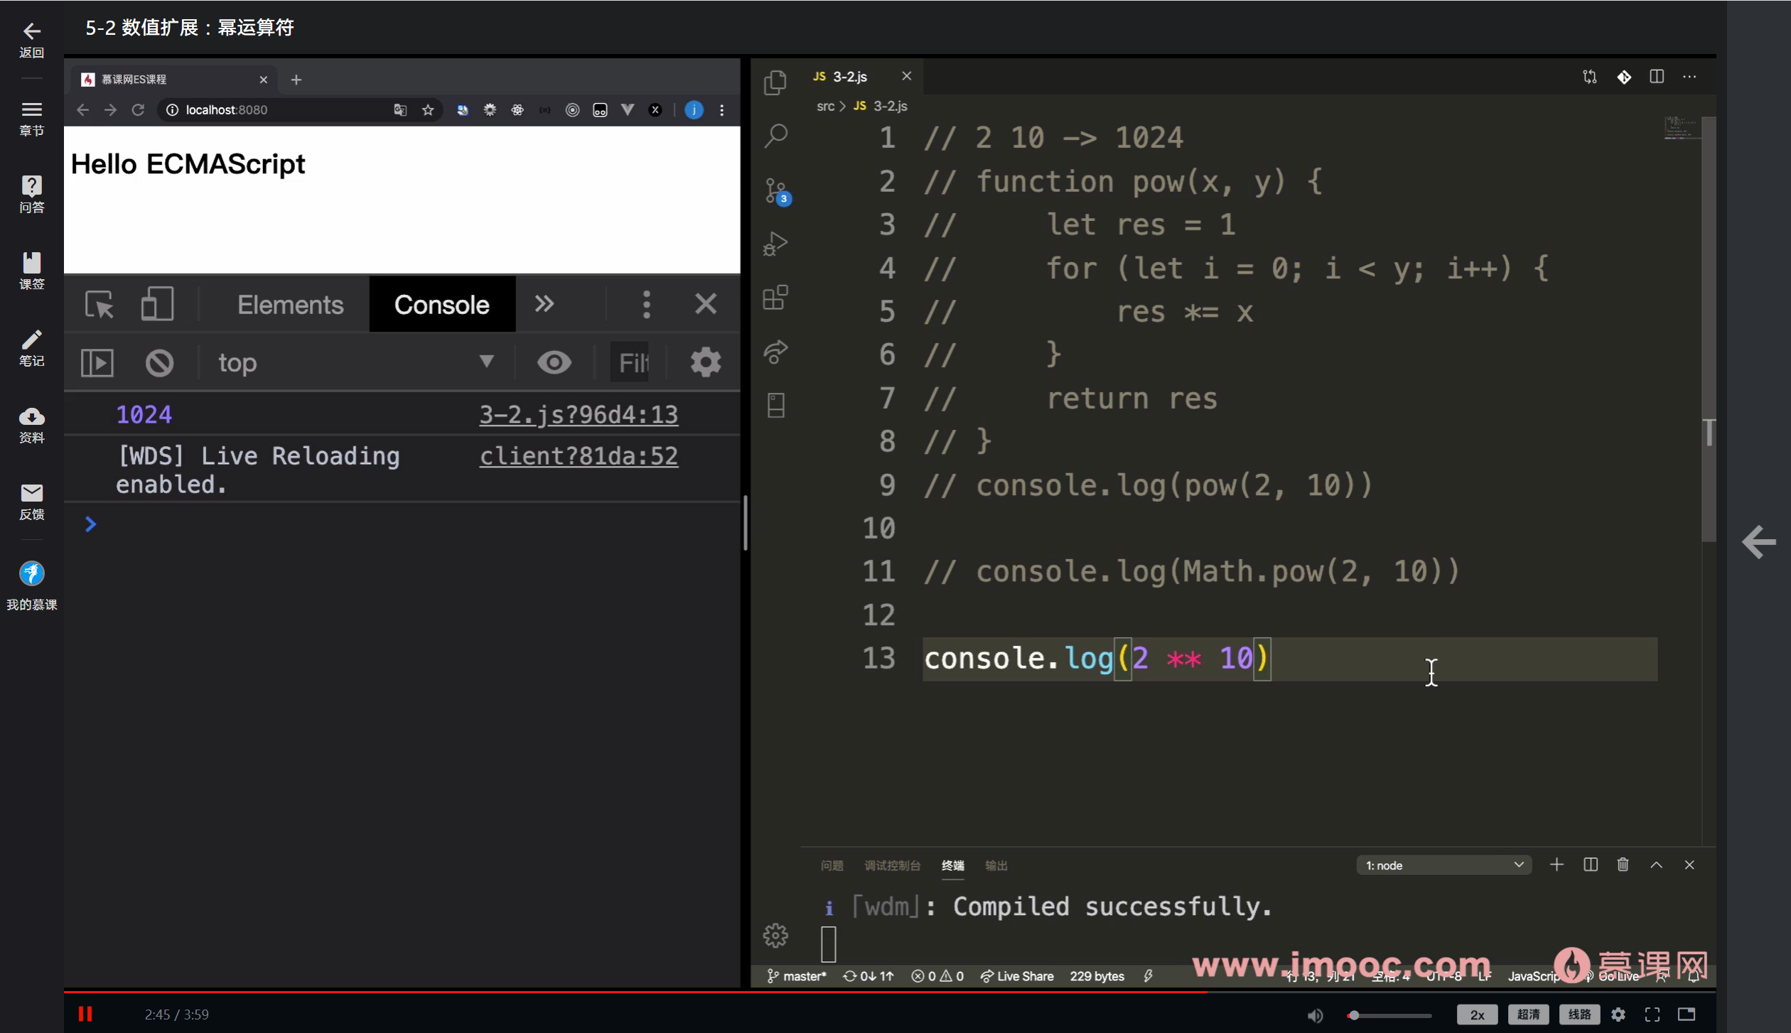Toggle live expression eye icon

point(554,363)
